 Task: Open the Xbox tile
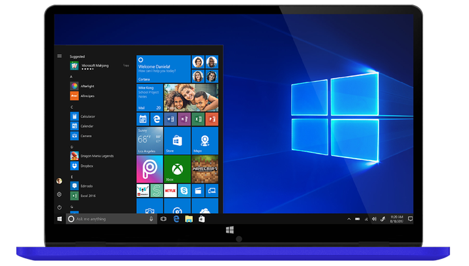pos(177,169)
